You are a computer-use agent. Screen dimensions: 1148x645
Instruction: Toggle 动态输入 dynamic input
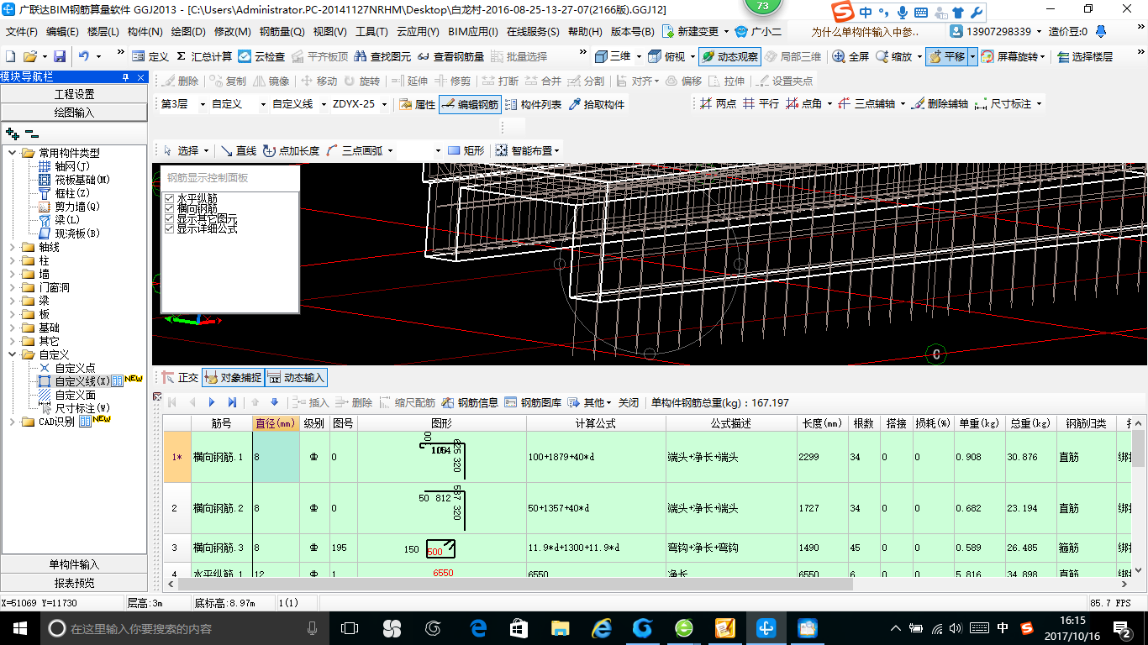click(x=296, y=378)
